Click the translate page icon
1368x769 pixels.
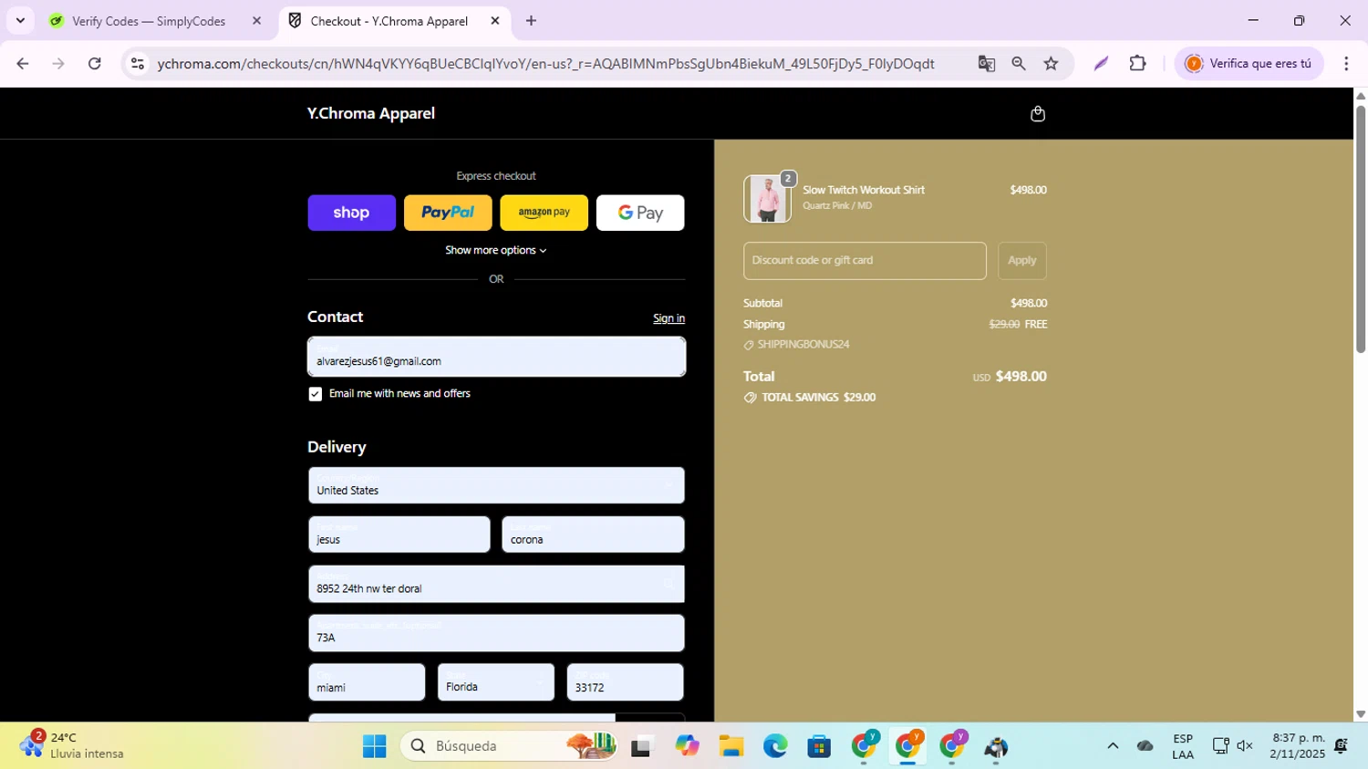tap(986, 64)
